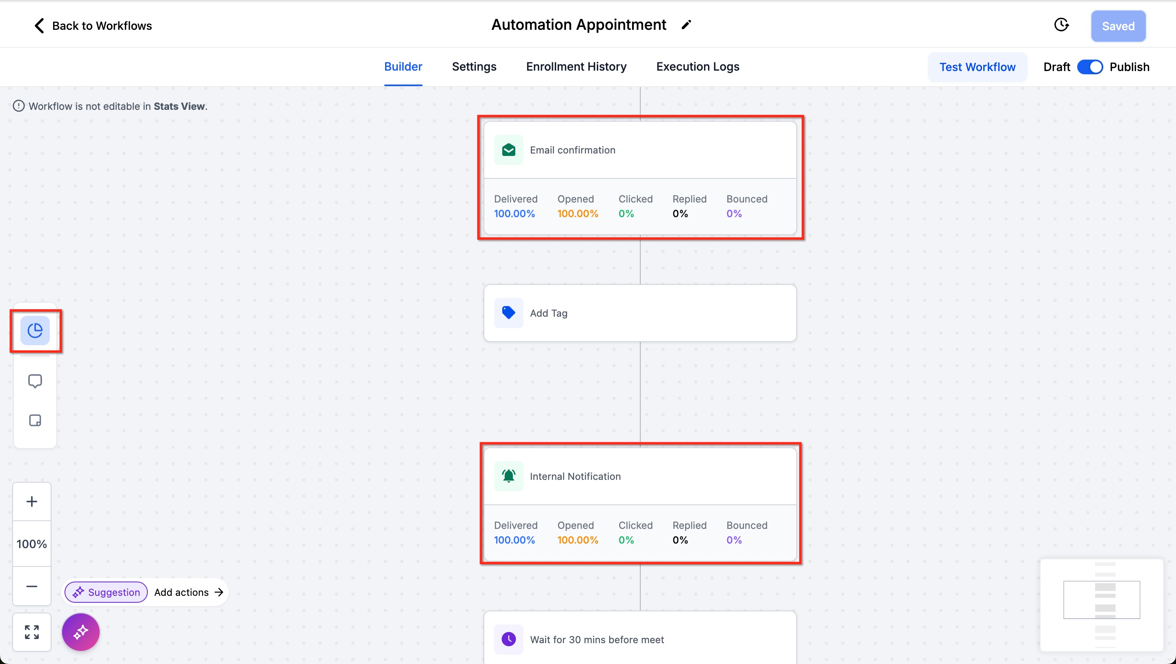Open the Enrollment History tab
The image size is (1176, 664).
[x=576, y=67]
